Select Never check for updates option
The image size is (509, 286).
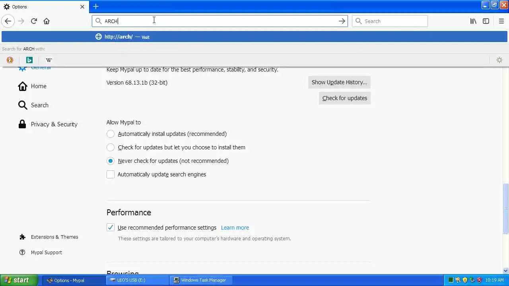(x=111, y=161)
